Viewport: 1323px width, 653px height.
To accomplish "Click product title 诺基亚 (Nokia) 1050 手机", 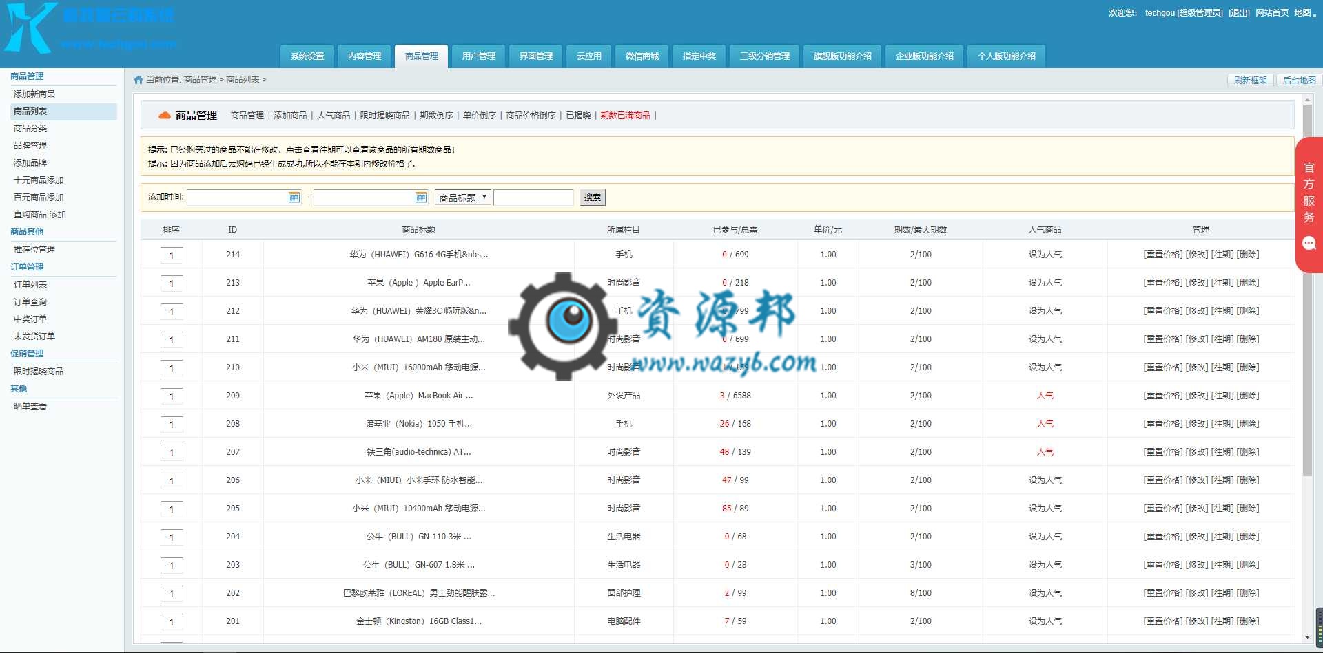I will (419, 424).
